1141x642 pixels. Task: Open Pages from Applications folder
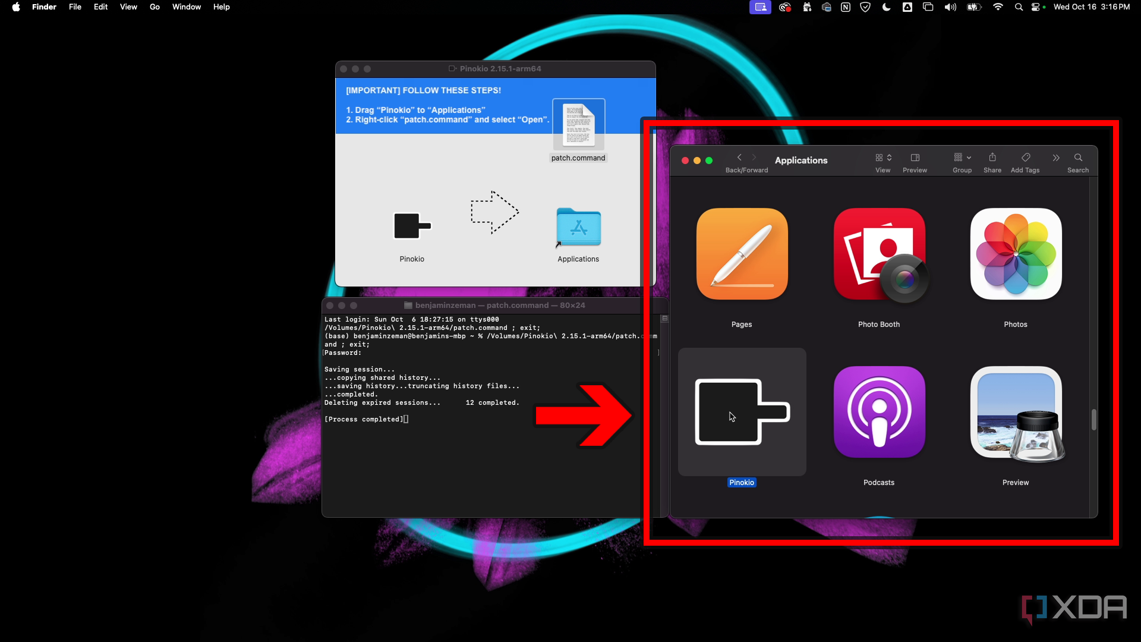pyautogui.click(x=741, y=253)
